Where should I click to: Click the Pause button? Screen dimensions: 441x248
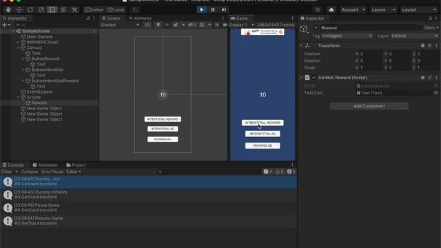pyautogui.click(x=213, y=10)
